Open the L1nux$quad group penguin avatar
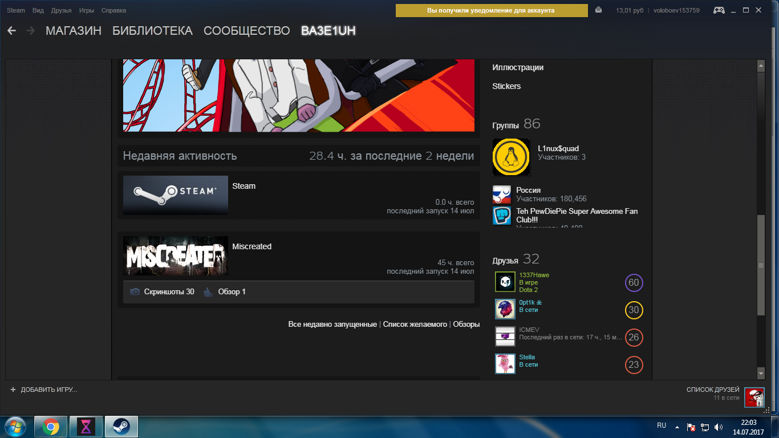Screen dimensions: 779x438 511,157
